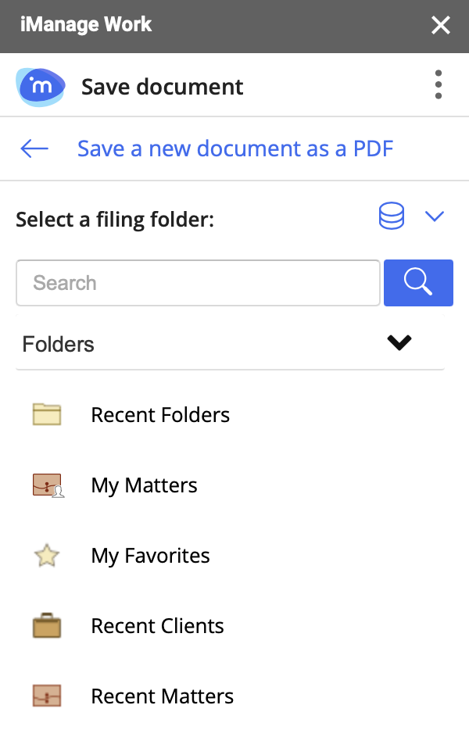Click the Recent Matters icon
The height and width of the screenshot is (730, 469).
coord(47,696)
